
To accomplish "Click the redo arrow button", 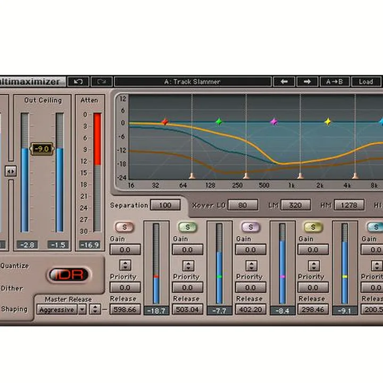I will (x=102, y=81).
